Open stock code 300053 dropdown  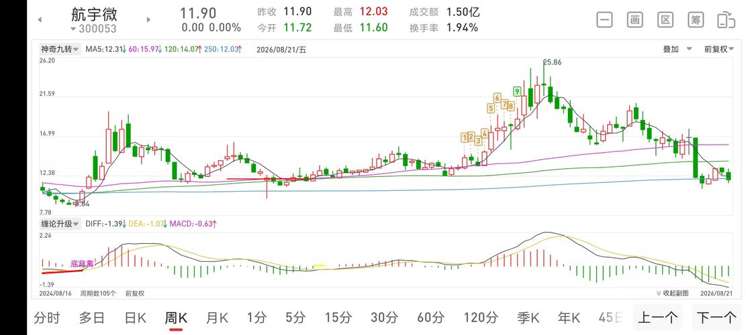93,29
